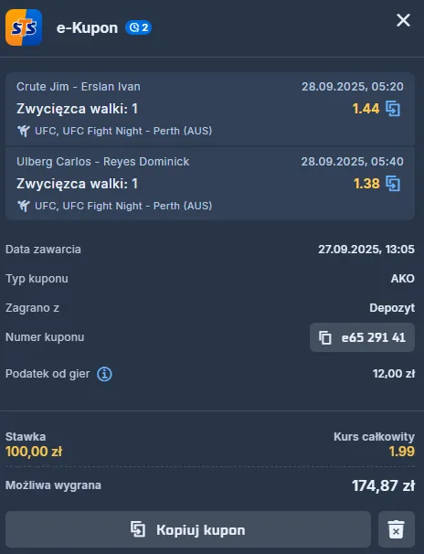Click the e-Kupon title text
The image size is (424, 554).
coord(87,28)
